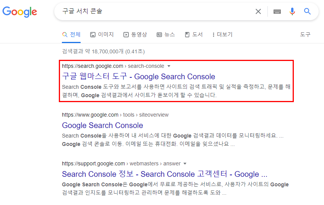Open the 더보기 menu
The image size is (324, 205).
(x=222, y=34)
